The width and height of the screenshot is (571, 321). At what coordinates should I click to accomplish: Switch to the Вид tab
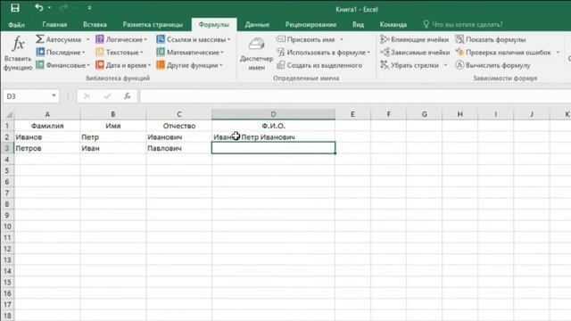[x=358, y=24]
